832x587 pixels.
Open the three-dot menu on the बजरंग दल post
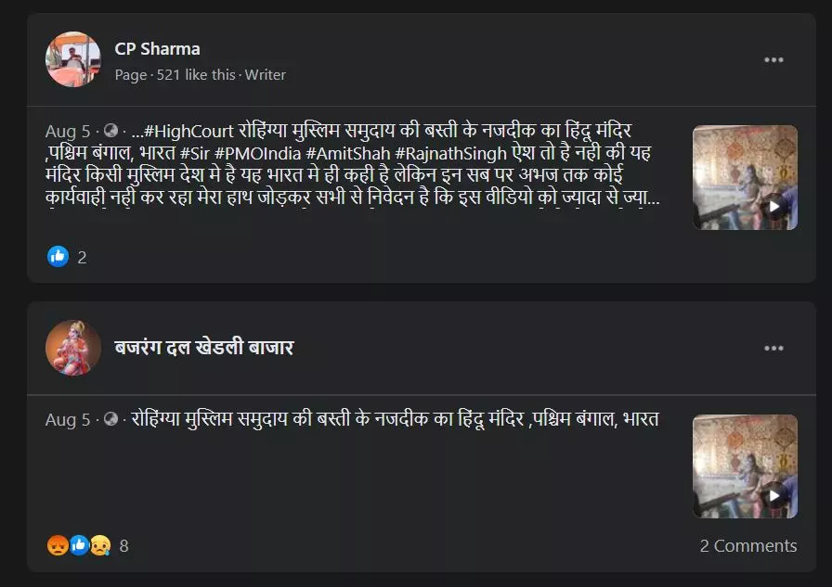[773, 348]
